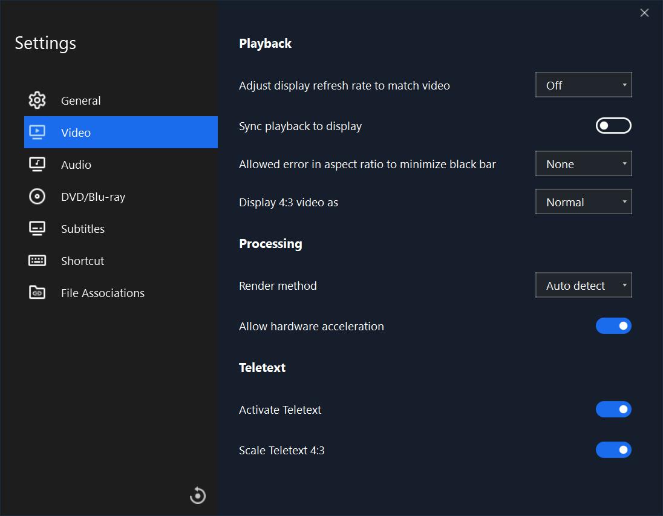Image resolution: width=663 pixels, height=516 pixels.
Task: Click the File Associations folder icon
Action: pos(38,293)
